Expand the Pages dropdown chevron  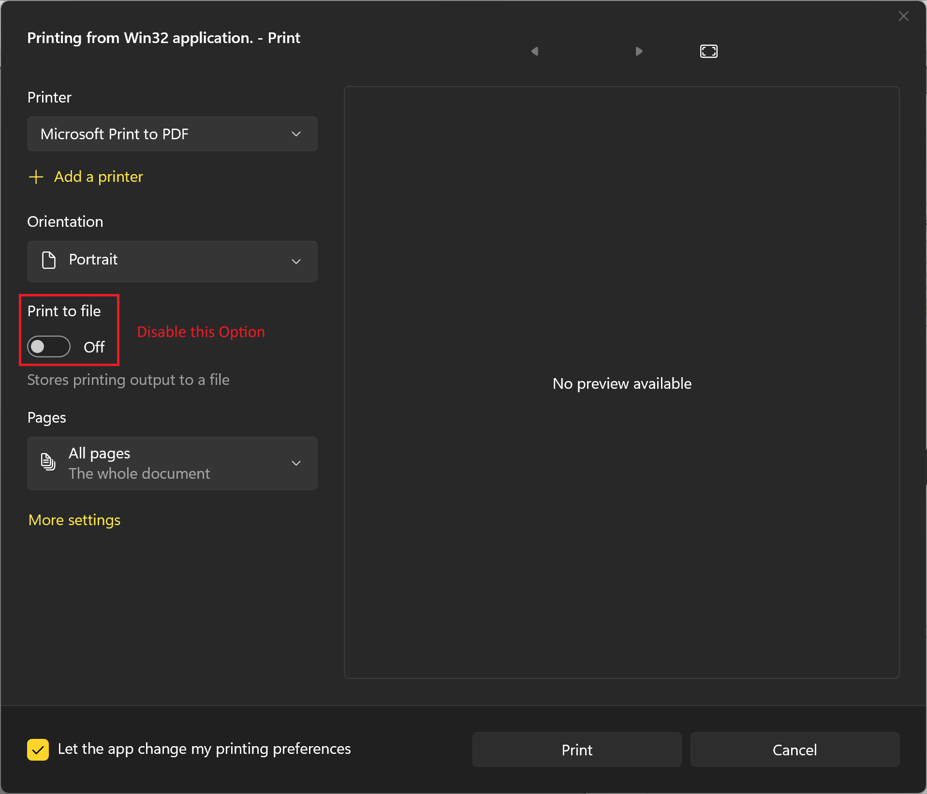pyautogui.click(x=296, y=463)
